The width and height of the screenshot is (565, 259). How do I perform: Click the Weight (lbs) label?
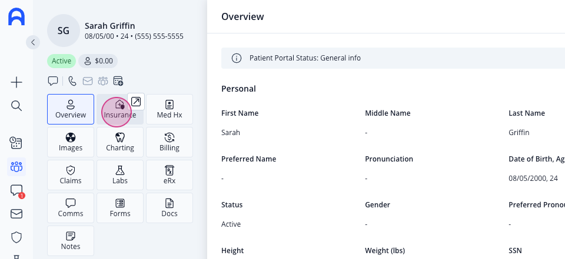tap(385, 250)
